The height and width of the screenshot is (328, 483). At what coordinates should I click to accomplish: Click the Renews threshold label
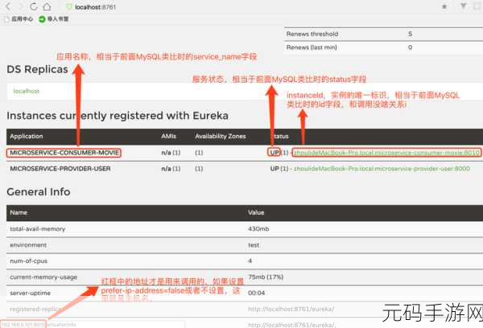[x=312, y=34]
